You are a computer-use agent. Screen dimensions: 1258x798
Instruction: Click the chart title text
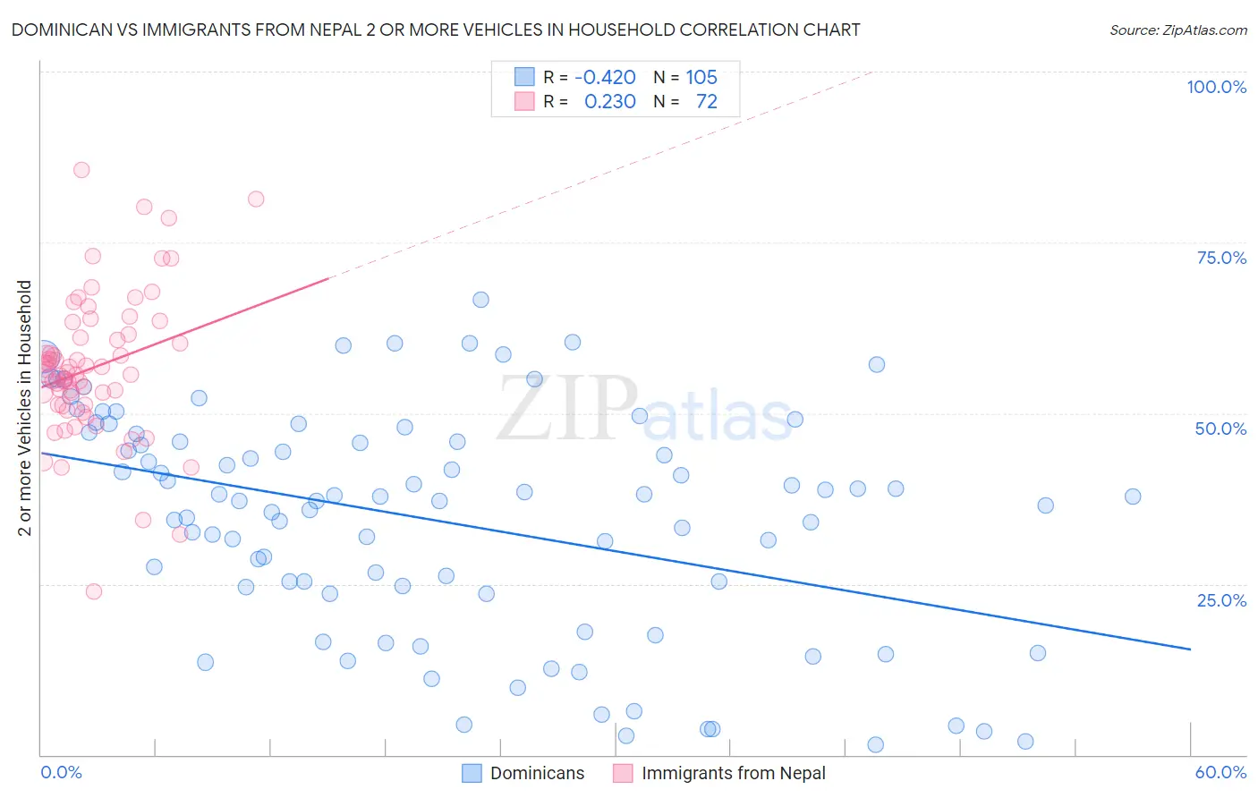(x=436, y=30)
